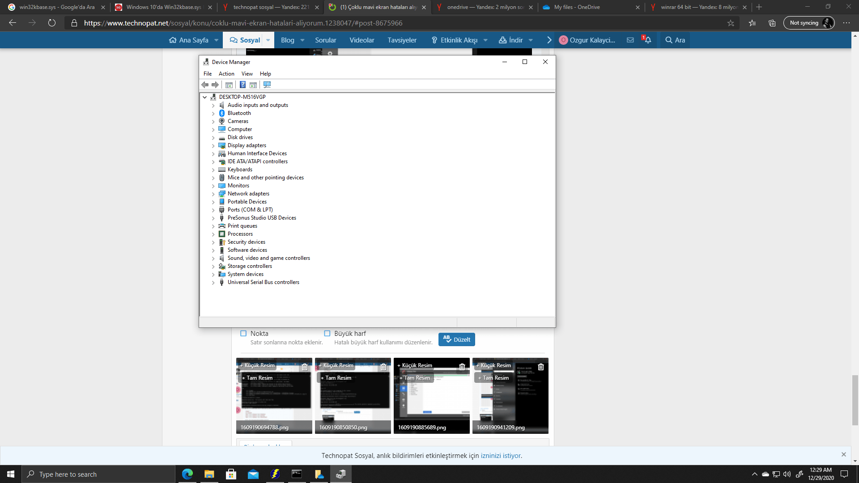The image size is (859, 483).
Task: Click the Help toolbar icon in Device Manager
Action: pos(242,85)
